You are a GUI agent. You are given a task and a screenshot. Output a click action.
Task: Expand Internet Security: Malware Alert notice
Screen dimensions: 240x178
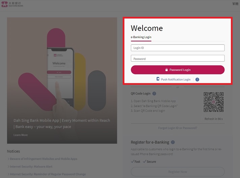(31, 167)
